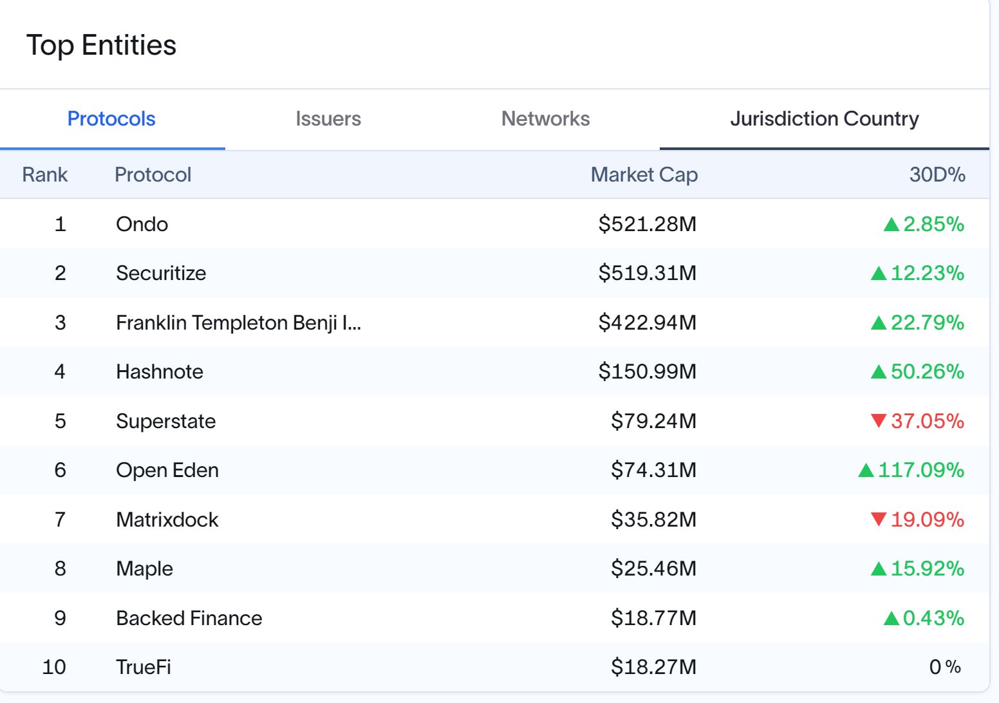This screenshot has width=999, height=703.
Task: Sort by the Protocol column header
Action: coord(153,174)
